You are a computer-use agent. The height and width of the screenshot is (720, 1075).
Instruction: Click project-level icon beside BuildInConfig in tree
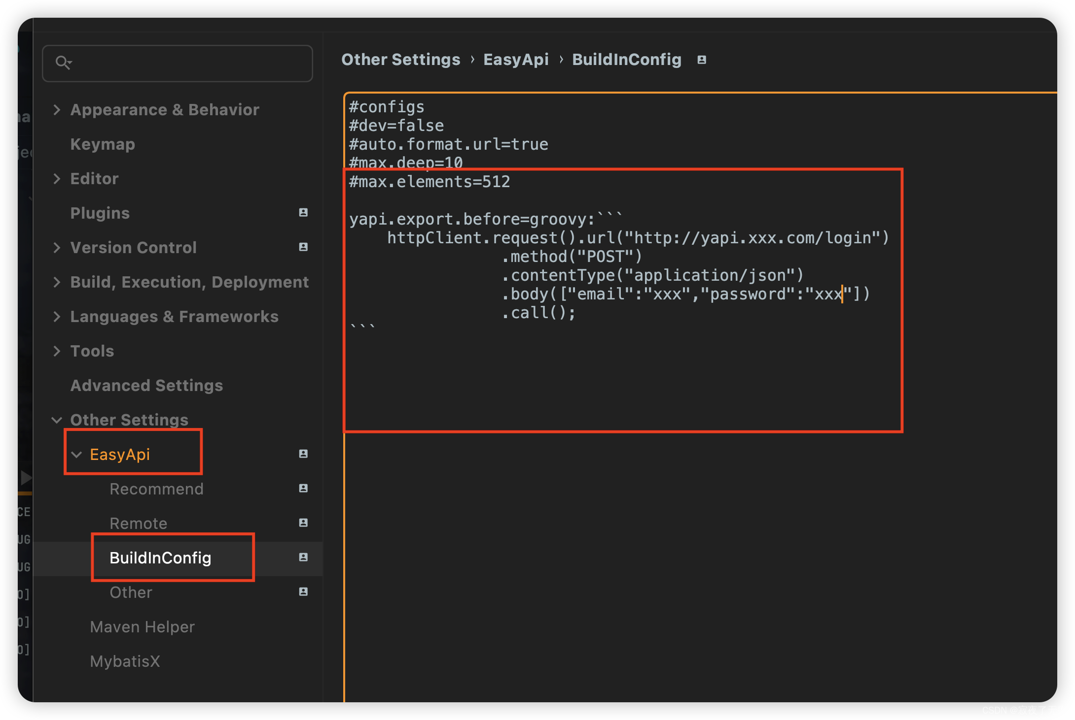click(x=303, y=557)
